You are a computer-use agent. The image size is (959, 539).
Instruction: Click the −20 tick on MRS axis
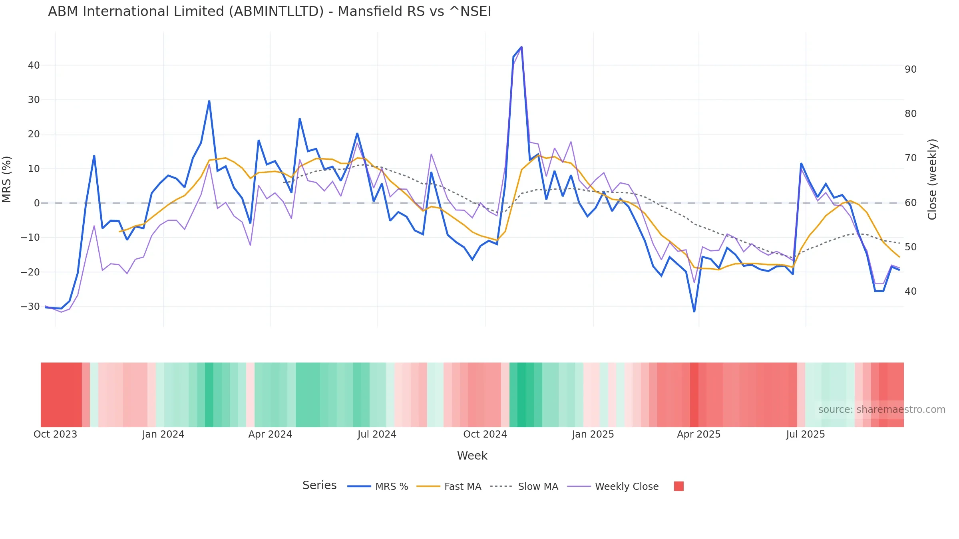(30, 272)
